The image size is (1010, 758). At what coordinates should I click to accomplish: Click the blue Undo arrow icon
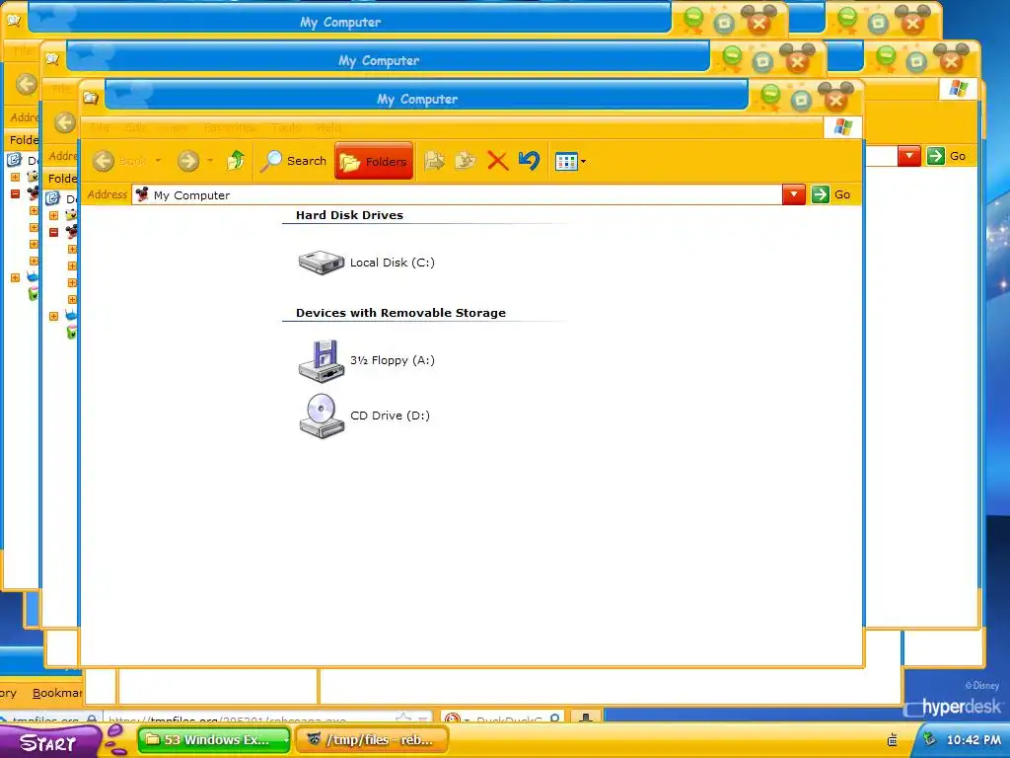pyautogui.click(x=529, y=160)
